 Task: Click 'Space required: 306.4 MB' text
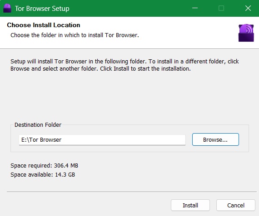[x=44, y=165]
